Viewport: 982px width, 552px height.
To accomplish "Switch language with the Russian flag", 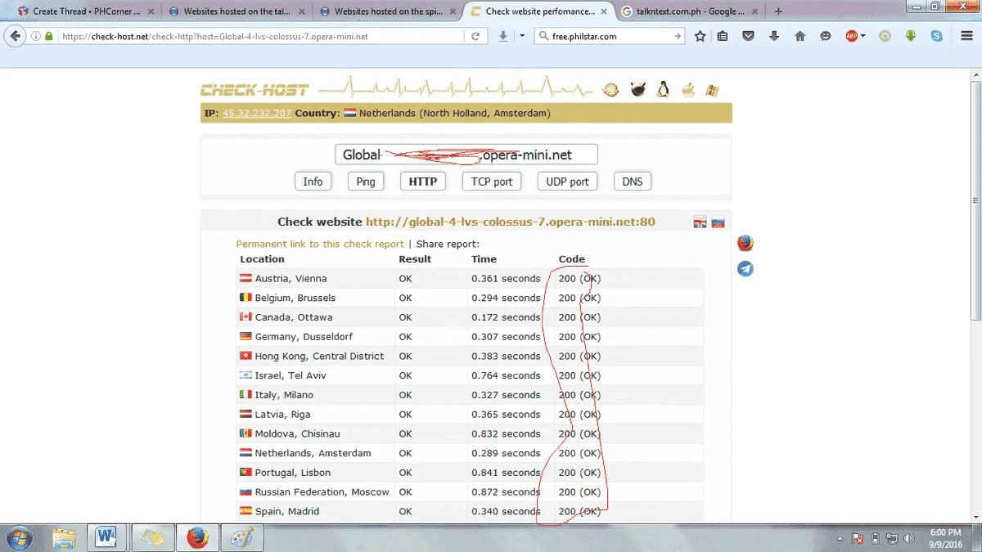I will pyautogui.click(x=718, y=222).
